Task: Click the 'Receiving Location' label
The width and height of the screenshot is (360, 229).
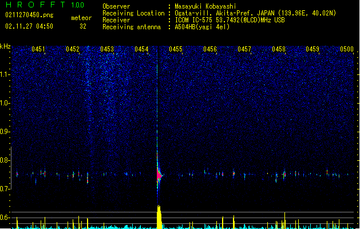Action: (x=133, y=13)
